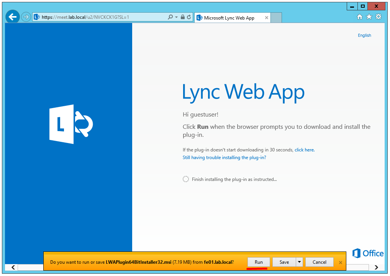Click the Run button in download bar
The image size is (390, 276).
(x=259, y=262)
